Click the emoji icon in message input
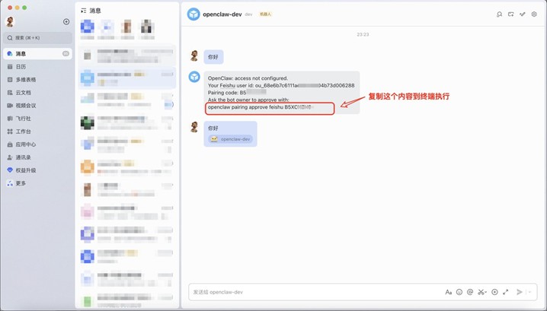 pos(459,292)
